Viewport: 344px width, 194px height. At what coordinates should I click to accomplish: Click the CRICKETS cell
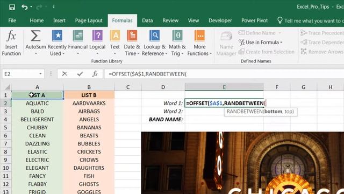pos(89,152)
